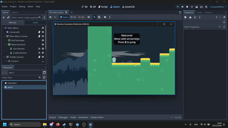The width and height of the screenshot is (228, 128).
Task: Click the add new node plus icon
Action: 4,17
